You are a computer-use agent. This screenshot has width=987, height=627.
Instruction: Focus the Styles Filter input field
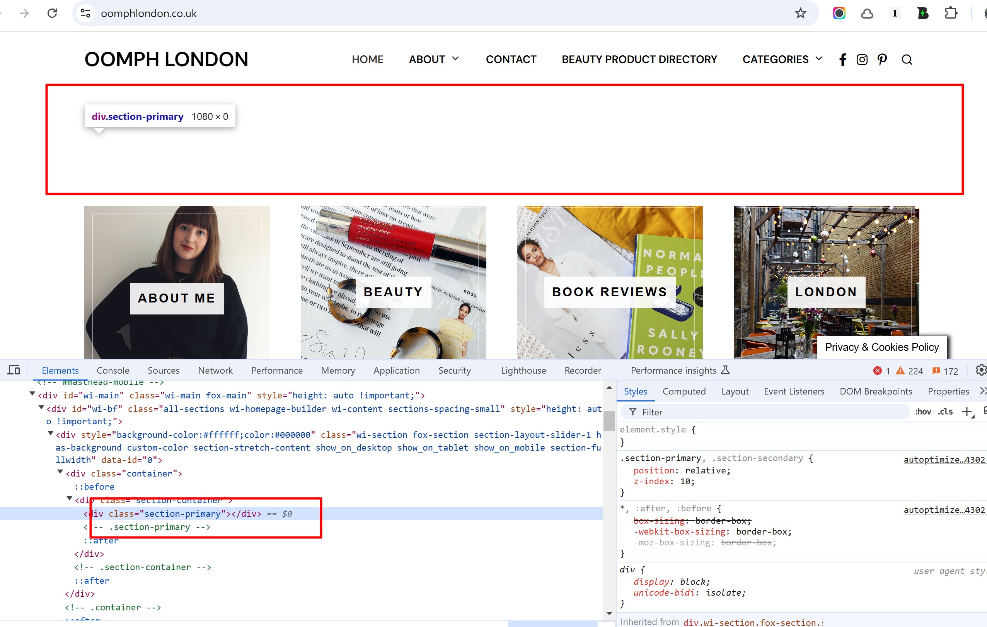(765, 412)
